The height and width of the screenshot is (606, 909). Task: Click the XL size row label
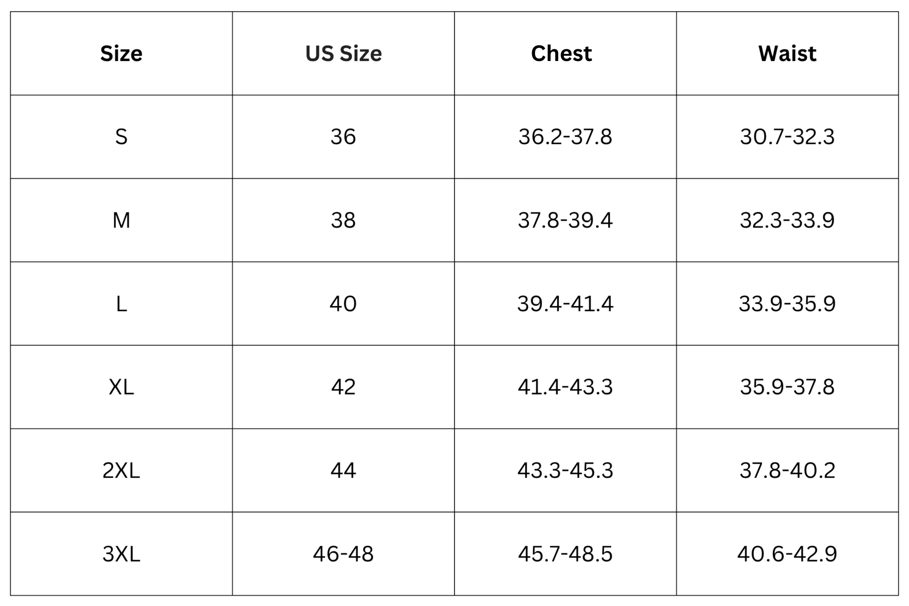(121, 387)
